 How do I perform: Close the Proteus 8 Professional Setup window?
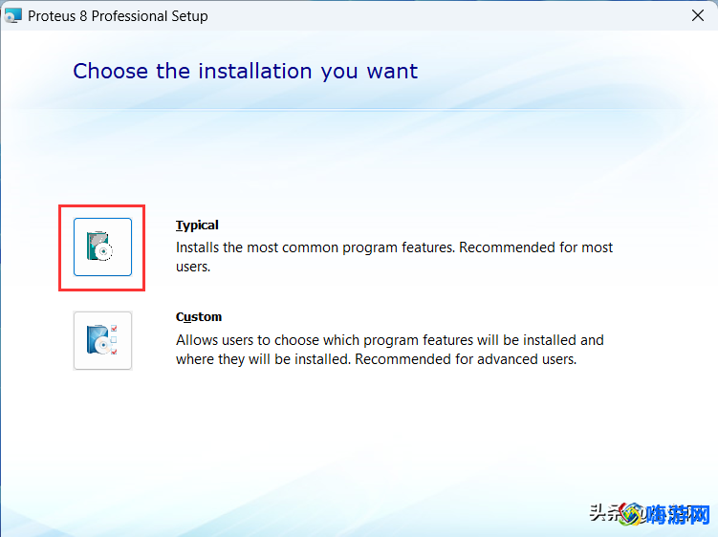tap(697, 15)
